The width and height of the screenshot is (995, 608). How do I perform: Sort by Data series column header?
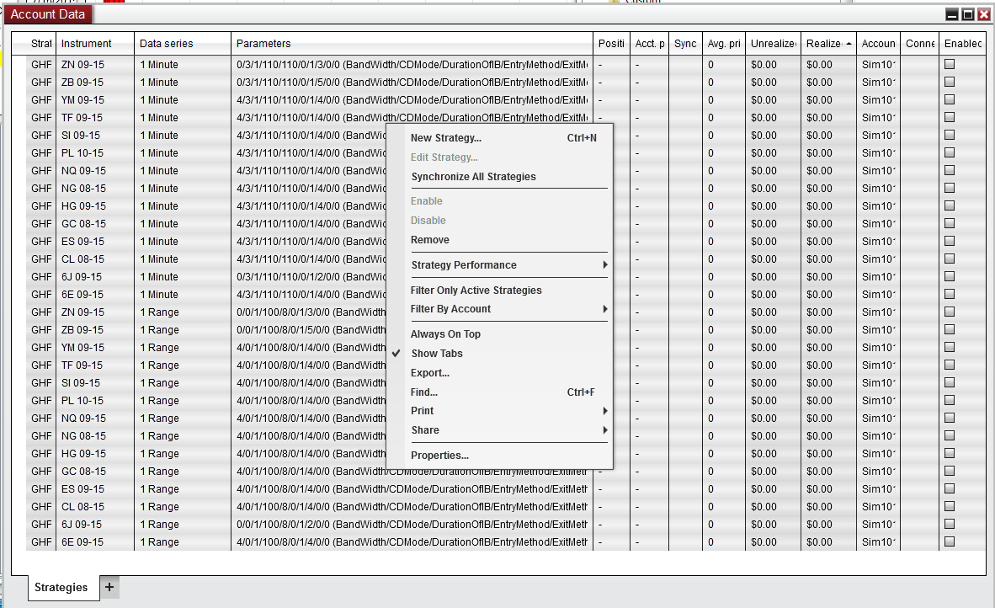[183, 43]
